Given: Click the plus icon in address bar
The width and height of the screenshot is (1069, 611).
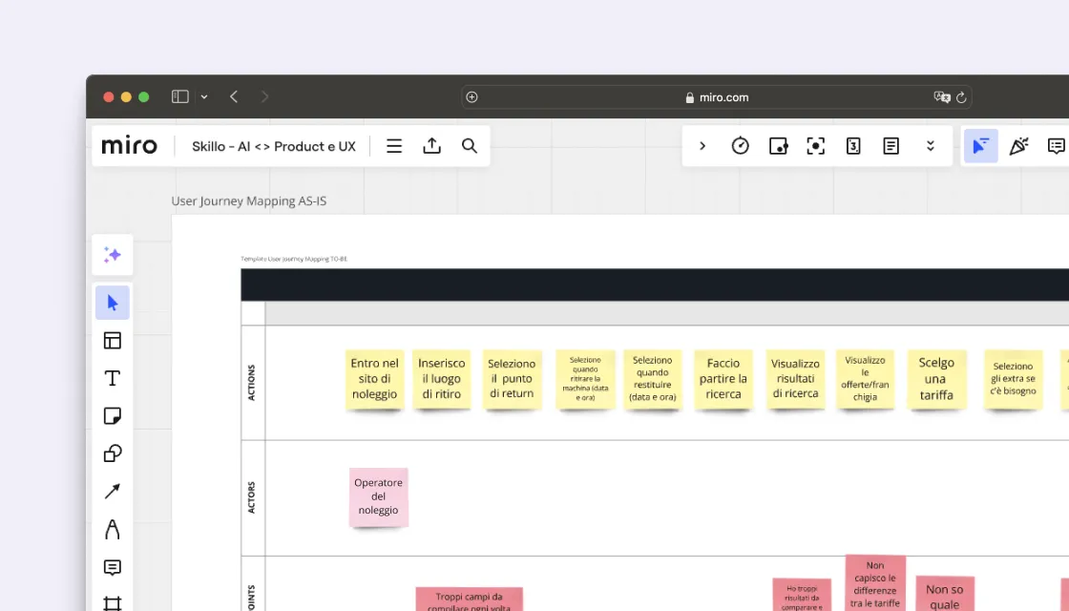Looking at the screenshot, I should 472,97.
